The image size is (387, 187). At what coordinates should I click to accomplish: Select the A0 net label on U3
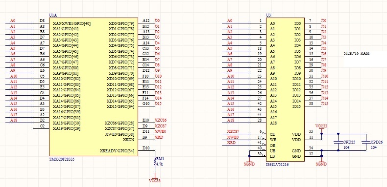click(x=230, y=21)
